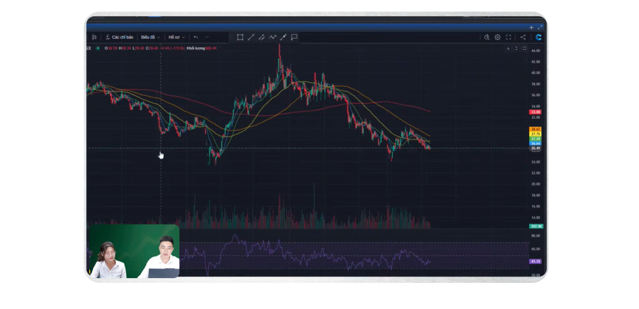Click the webcam presenter video thumbnail
The image size is (639, 309).
tap(134, 251)
